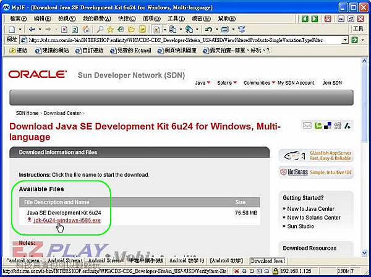Open the NetBeans IDE banner

pyautogui.click(x=316, y=173)
